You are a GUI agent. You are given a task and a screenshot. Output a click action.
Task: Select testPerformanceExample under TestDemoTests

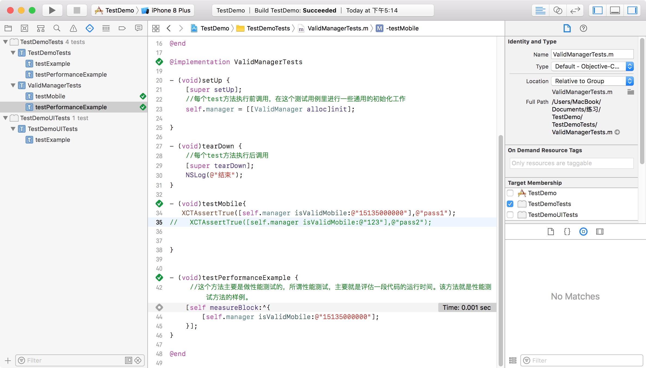click(x=71, y=74)
